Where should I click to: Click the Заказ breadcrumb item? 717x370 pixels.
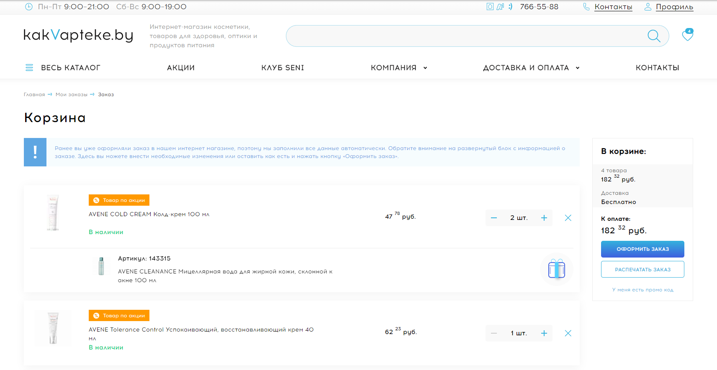106,94
